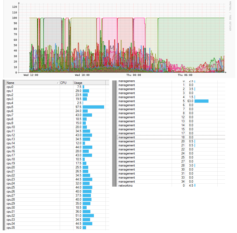Select the cpu0 row name
This screenshot has width=237, height=233.
pos(10,87)
